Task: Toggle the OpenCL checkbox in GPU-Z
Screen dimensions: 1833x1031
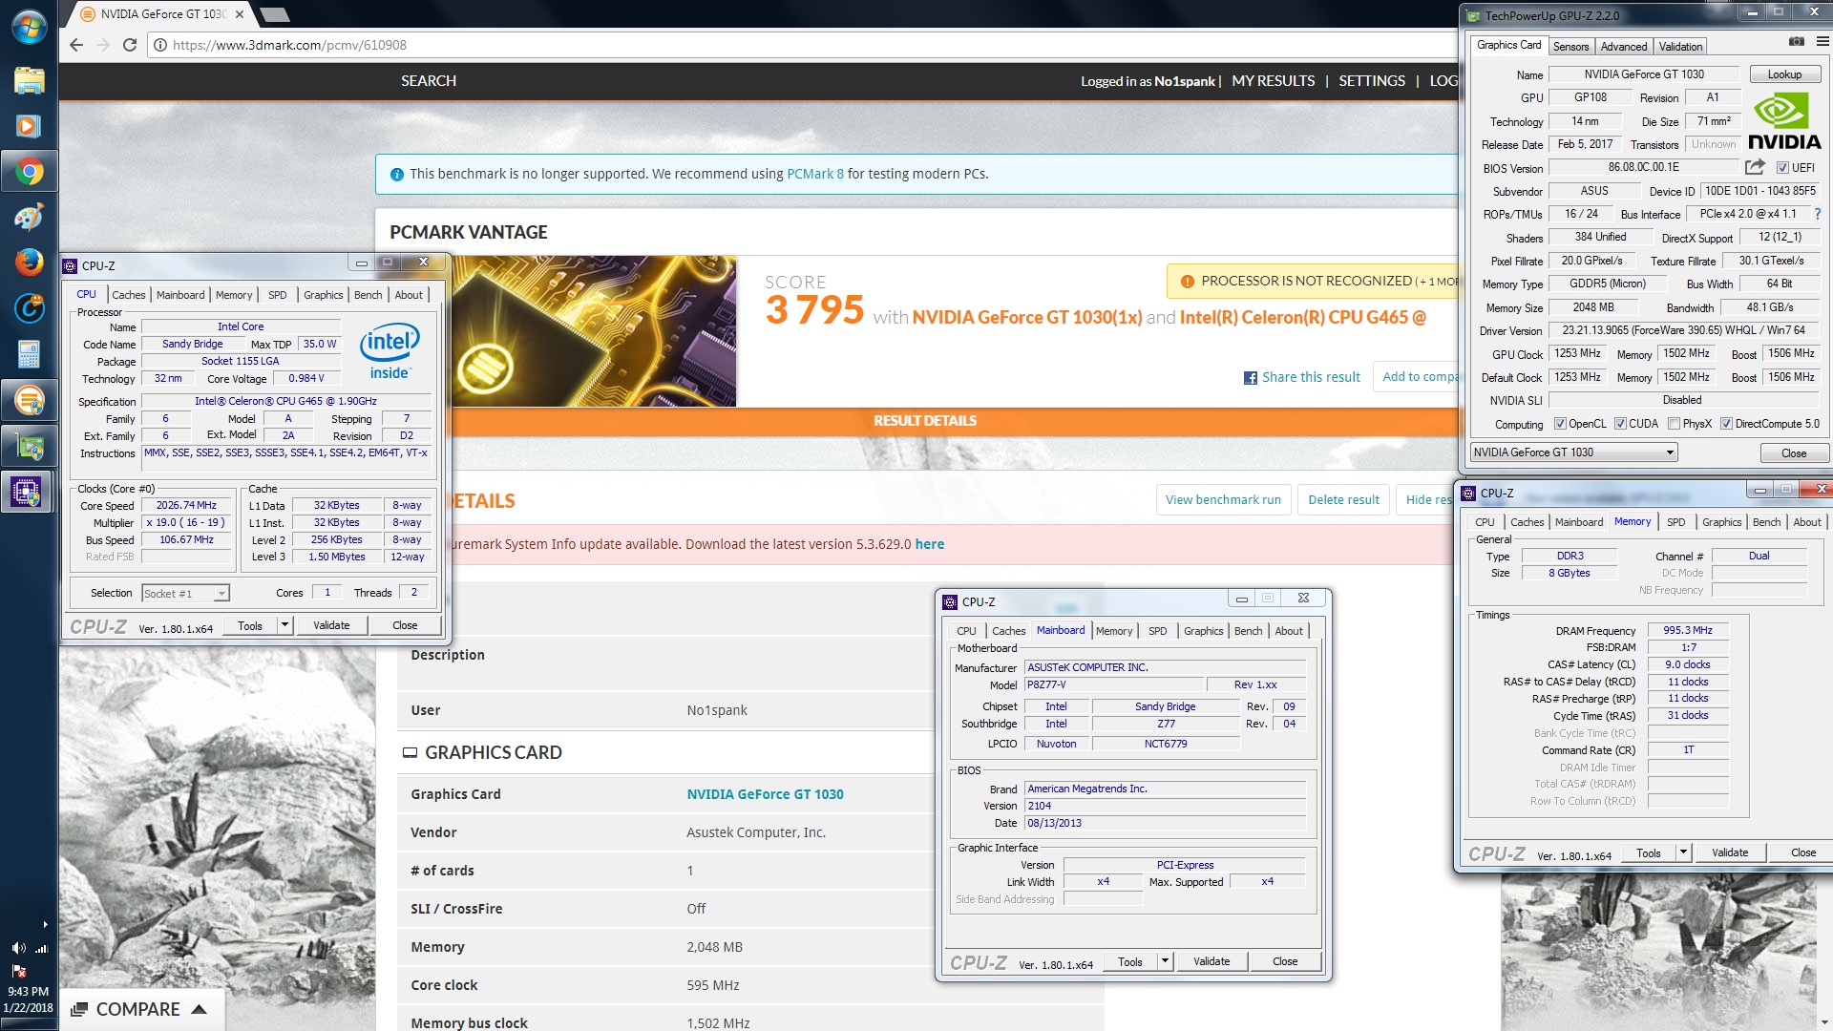Action: coord(1560,424)
